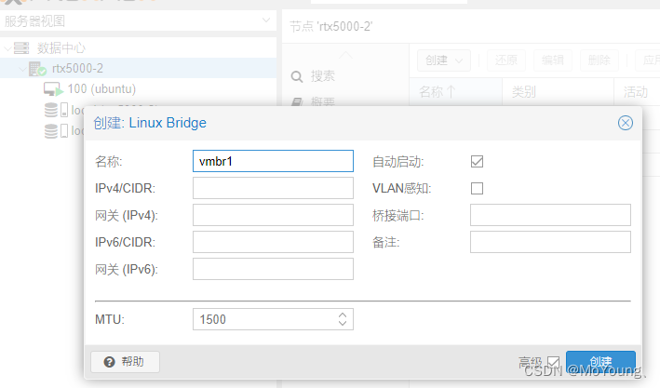Screen dimensions: 660x388
Task: Close the Linux Bridge dialog
Action: pyautogui.click(x=626, y=123)
